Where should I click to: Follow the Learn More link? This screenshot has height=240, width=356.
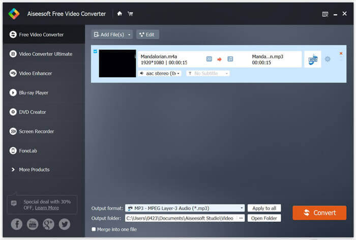47,208
